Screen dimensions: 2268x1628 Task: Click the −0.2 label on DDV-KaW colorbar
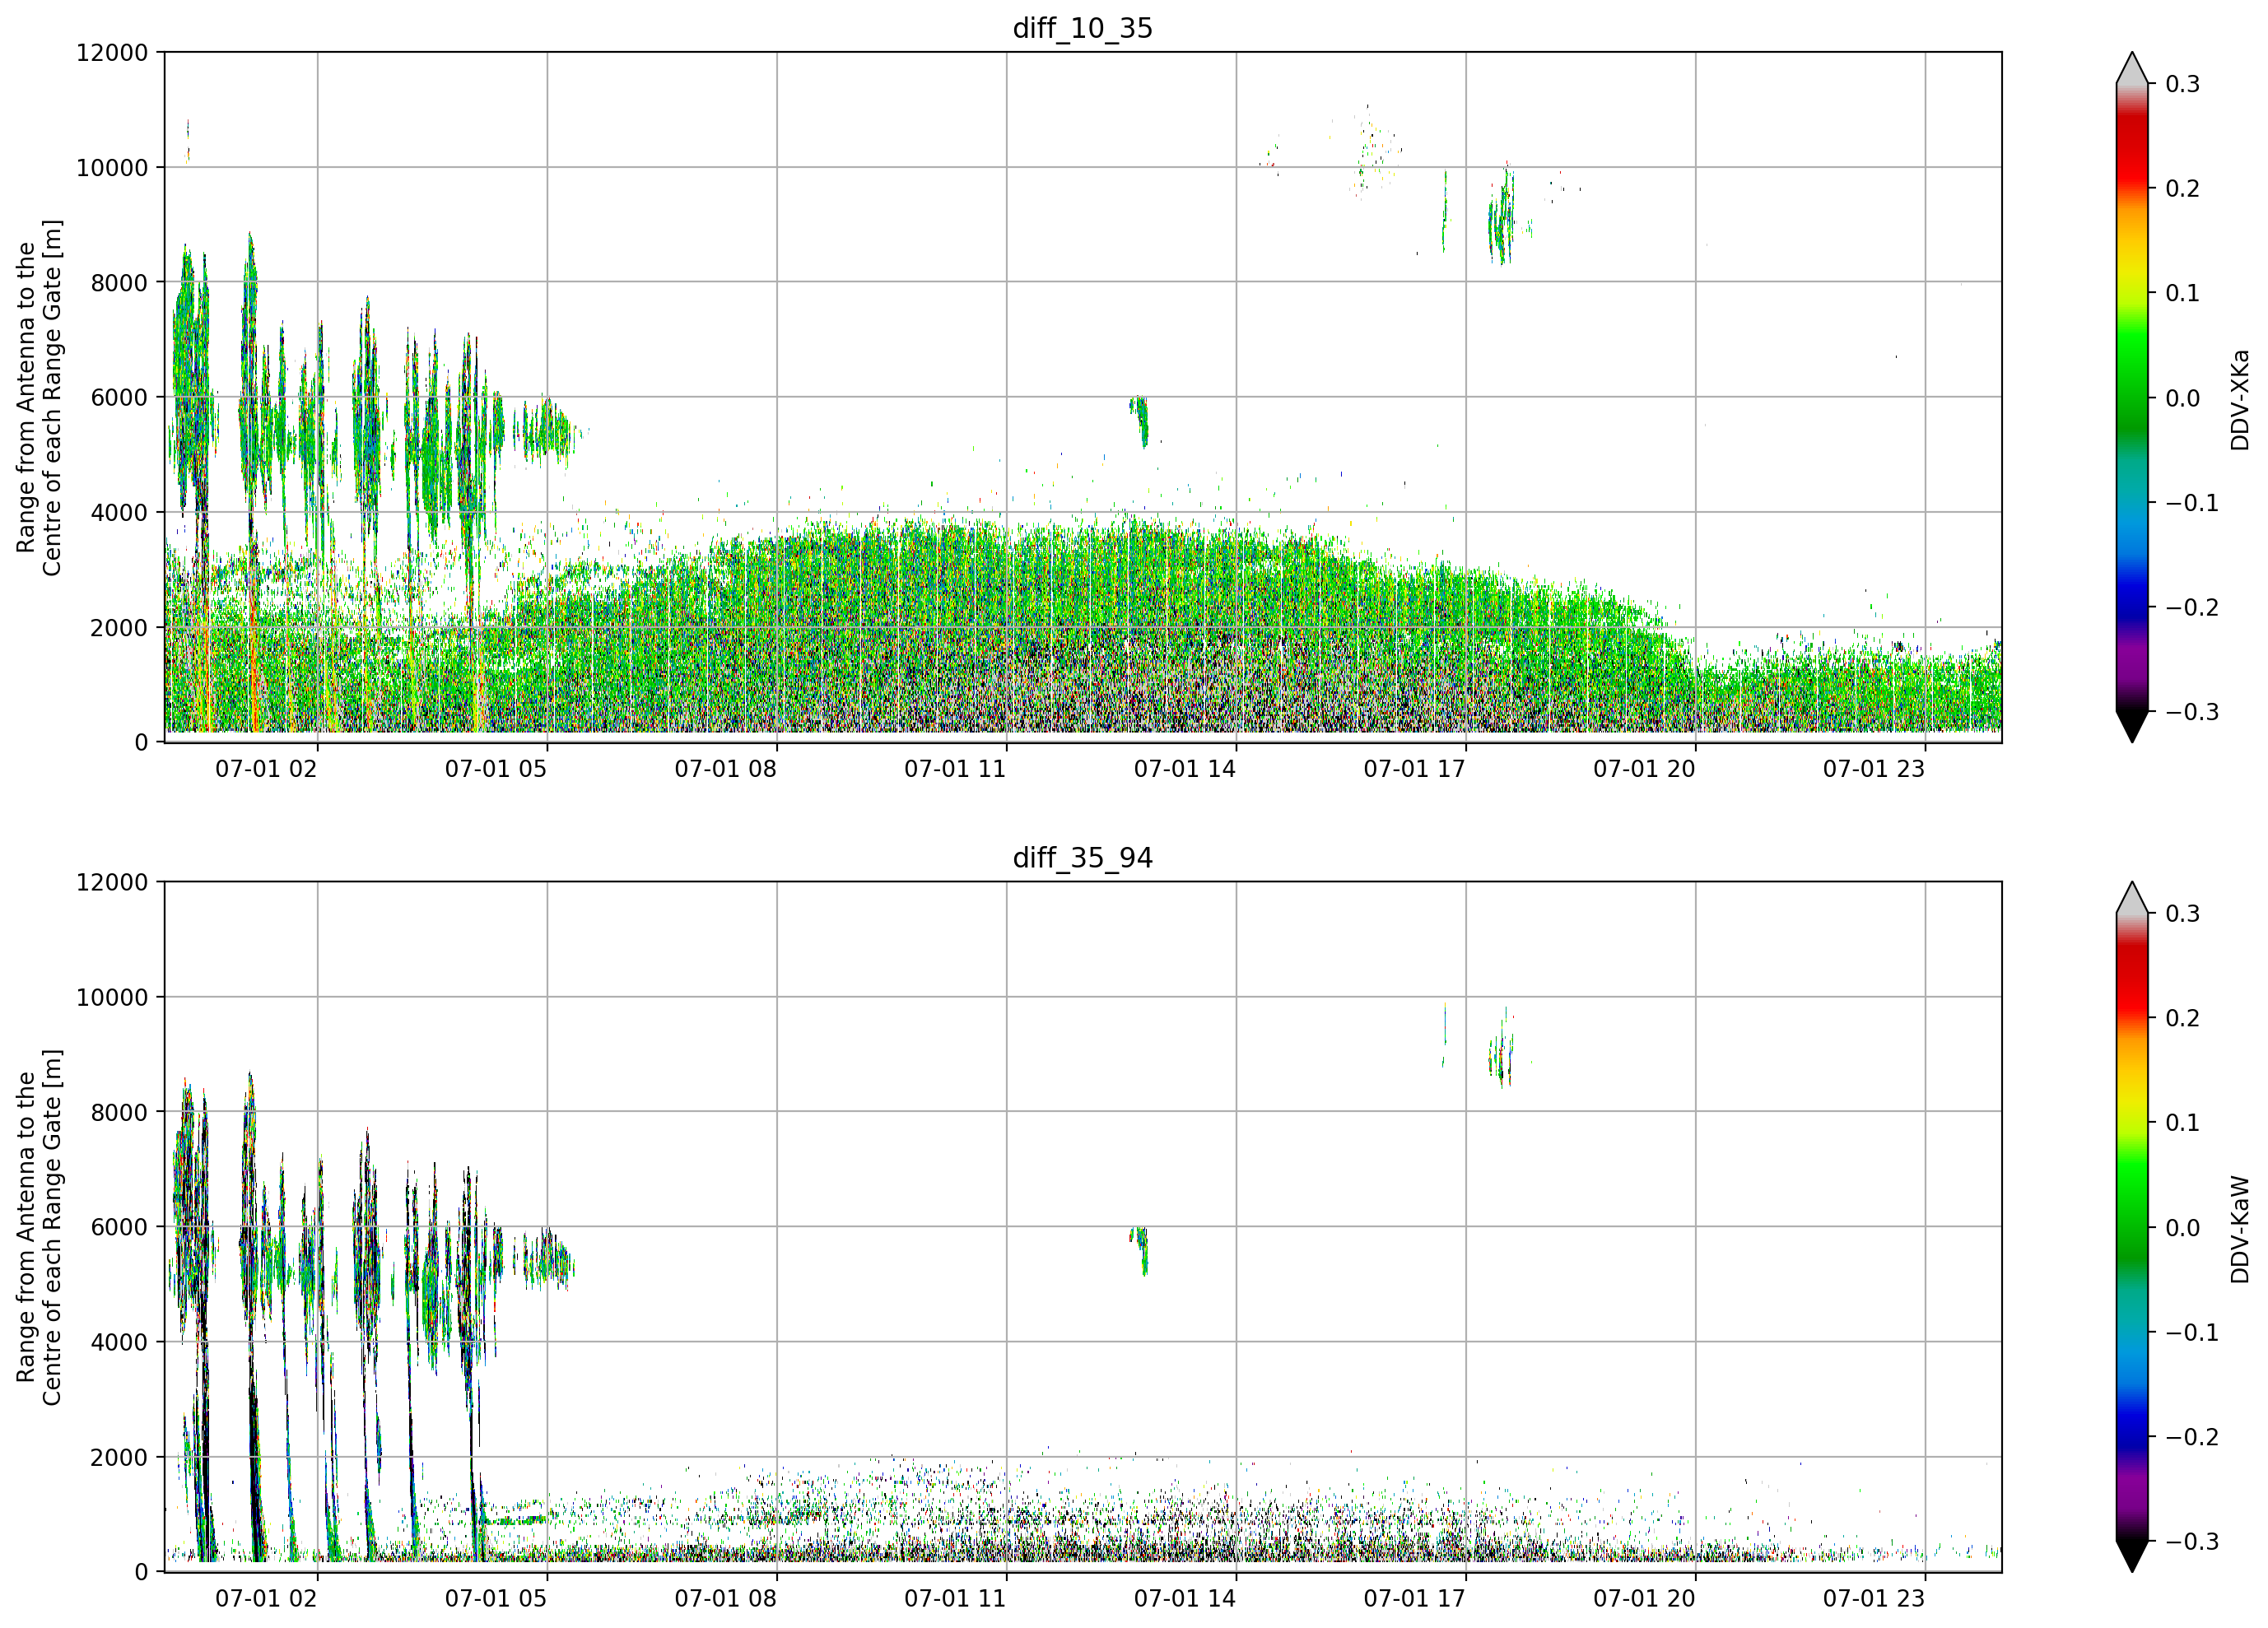click(x=2191, y=1436)
